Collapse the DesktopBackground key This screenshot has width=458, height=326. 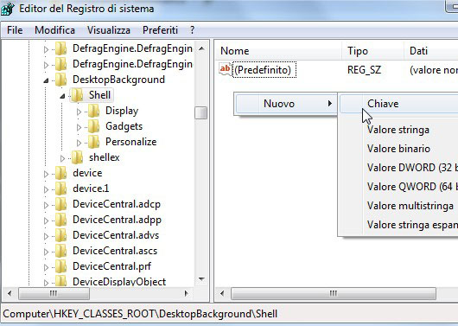46,80
